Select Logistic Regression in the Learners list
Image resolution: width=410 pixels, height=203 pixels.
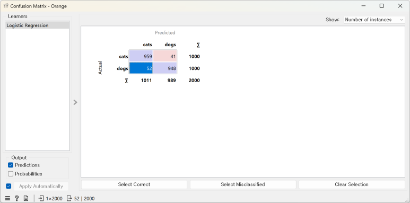click(37, 25)
